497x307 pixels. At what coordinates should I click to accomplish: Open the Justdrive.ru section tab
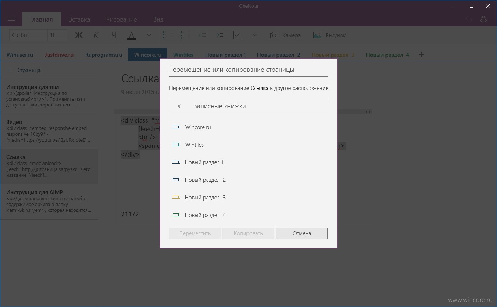[x=59, y=55]
